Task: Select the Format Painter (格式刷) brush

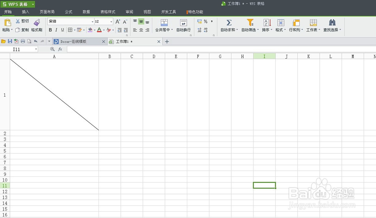Action: pos(37,22)
